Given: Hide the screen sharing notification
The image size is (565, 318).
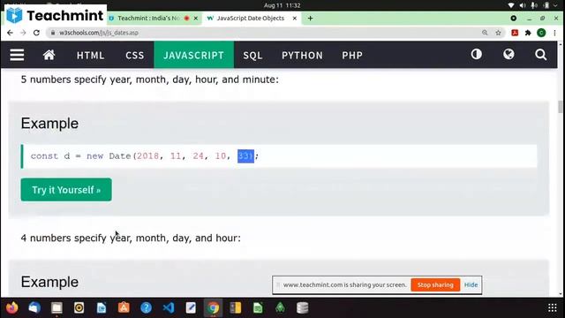Looking at the screenshot, I should click(x=471, y=284).
